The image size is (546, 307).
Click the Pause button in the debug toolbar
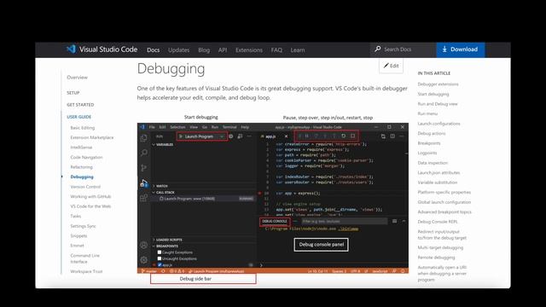(307, 136)
